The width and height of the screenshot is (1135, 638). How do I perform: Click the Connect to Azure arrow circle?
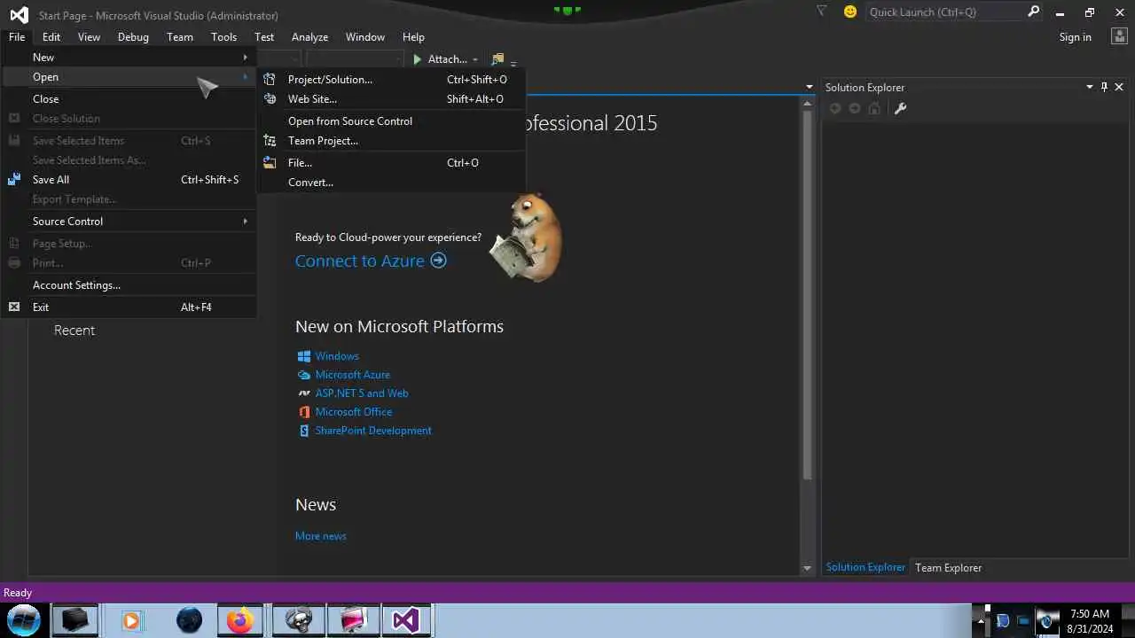point(438,261)
